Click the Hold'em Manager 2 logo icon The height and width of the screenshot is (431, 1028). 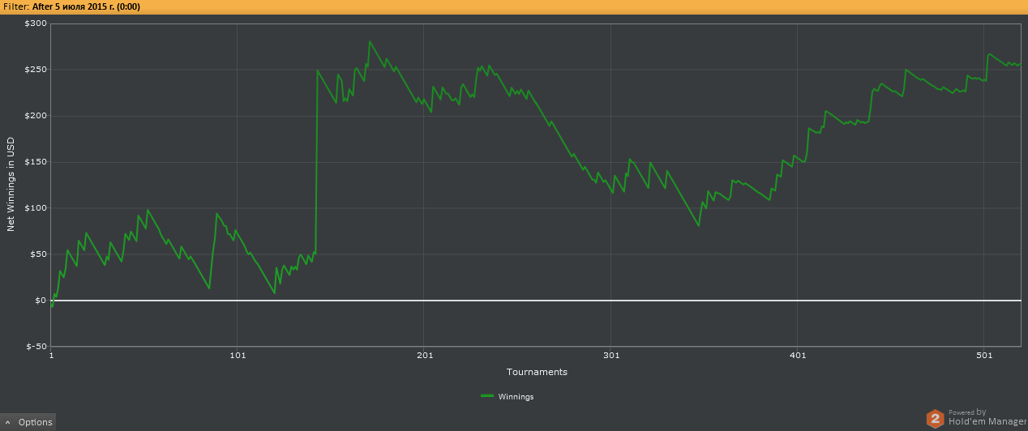[x=936, y=418]
